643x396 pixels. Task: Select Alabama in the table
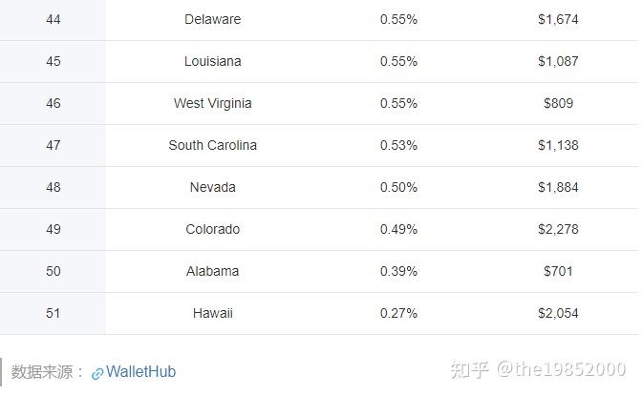(x=212, y=271)
